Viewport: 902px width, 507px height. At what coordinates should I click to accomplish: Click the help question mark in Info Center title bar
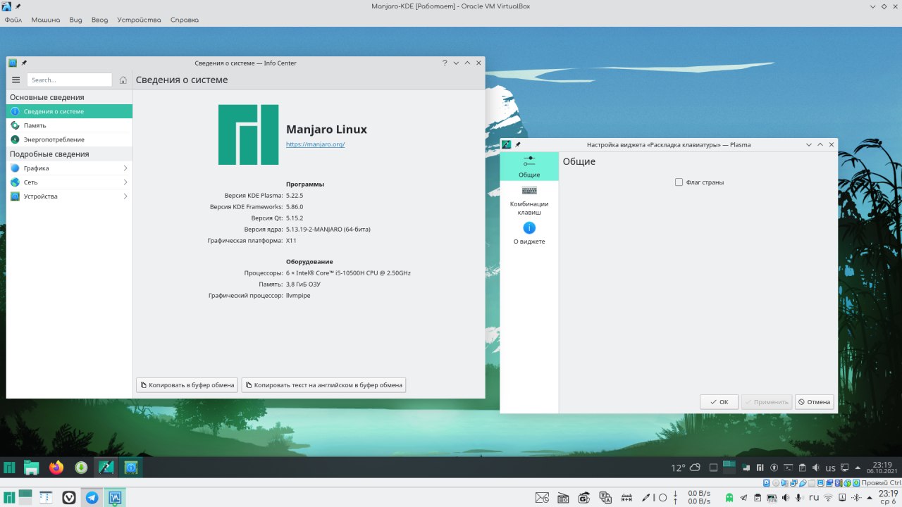tap(445, 63)
